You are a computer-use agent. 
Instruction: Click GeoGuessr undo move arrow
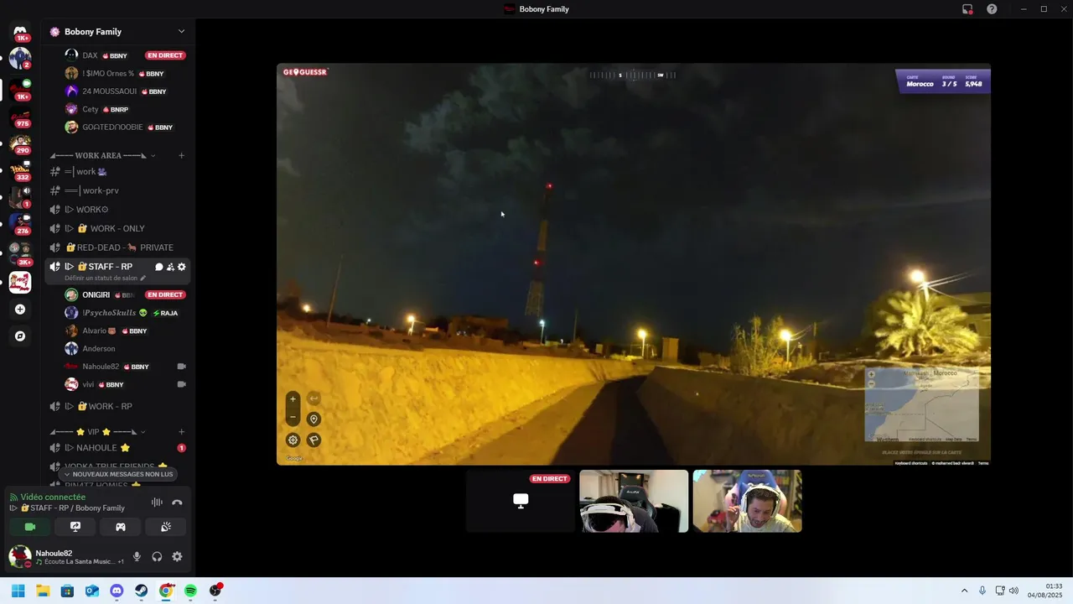pos(314,398)
